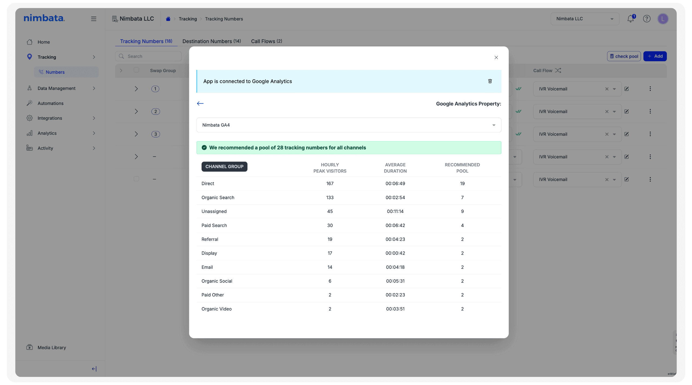Open more options for fifth row
The height and width of the screenshot is (385, 692).
click(x=650, y=179)
